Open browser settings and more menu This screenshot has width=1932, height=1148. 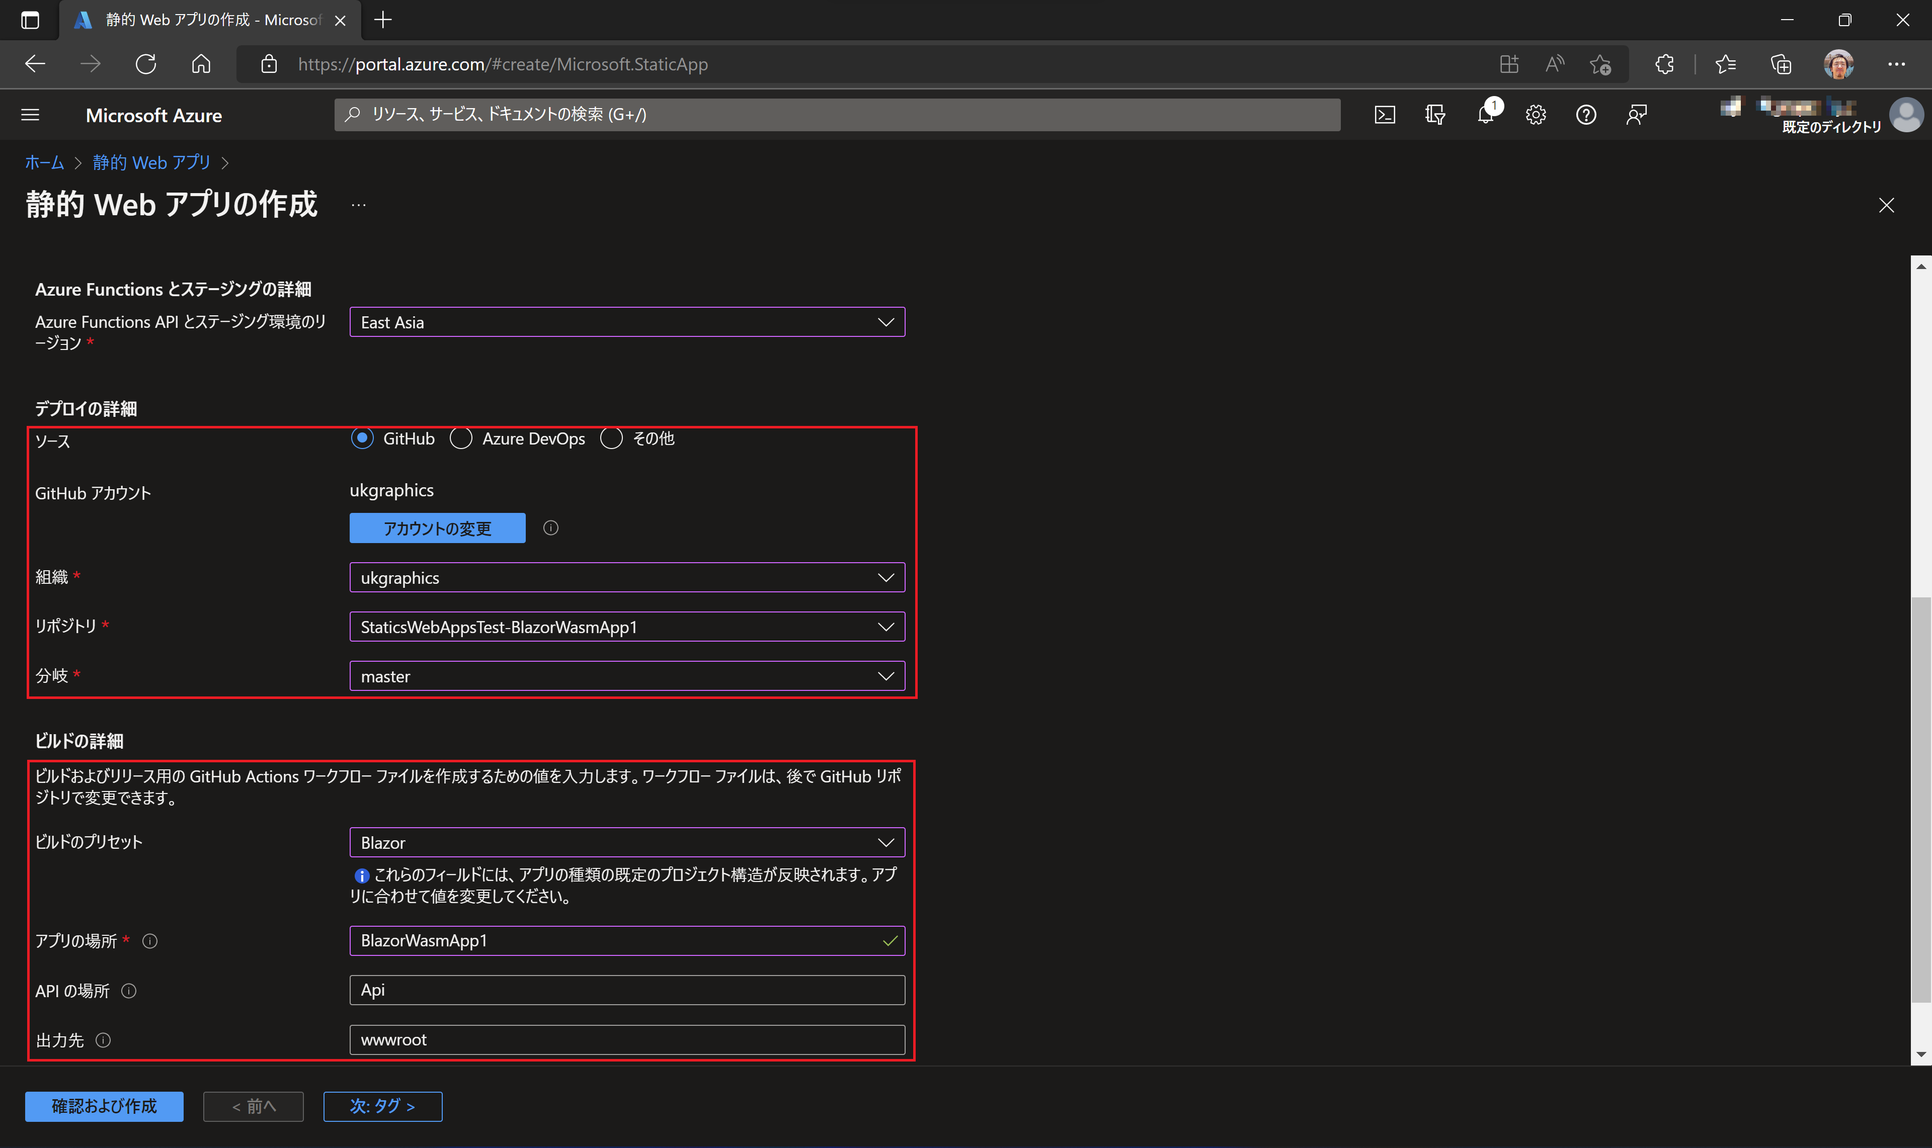(x=1896, y=64)
